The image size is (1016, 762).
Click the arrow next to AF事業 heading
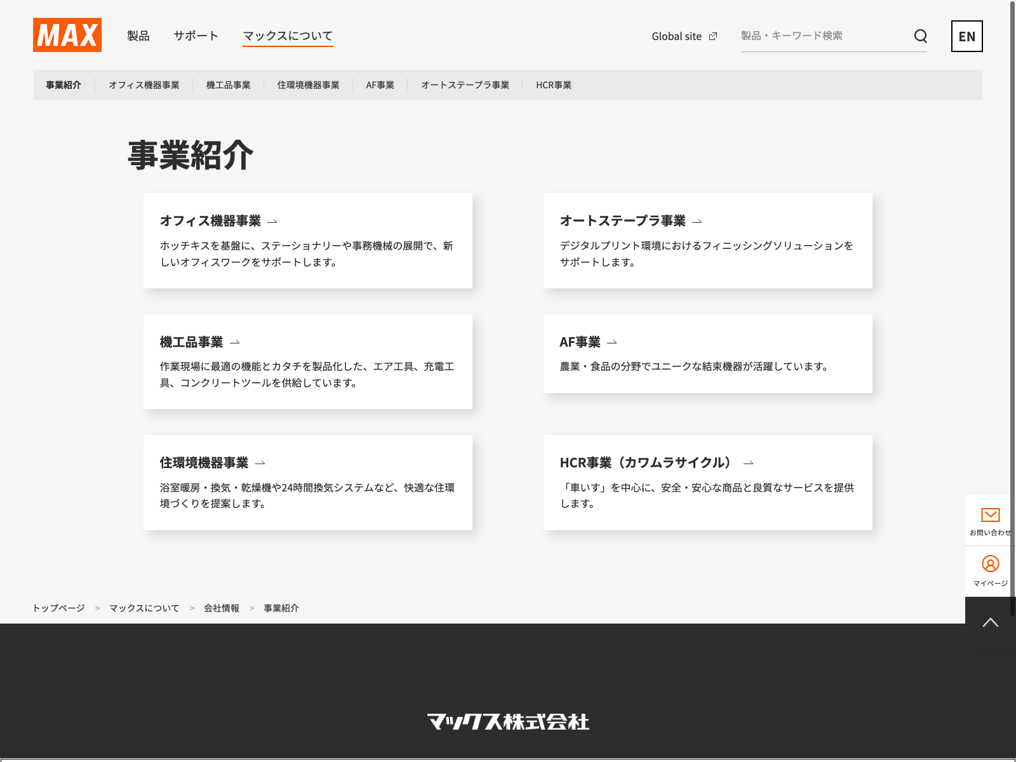click(612, 342)
